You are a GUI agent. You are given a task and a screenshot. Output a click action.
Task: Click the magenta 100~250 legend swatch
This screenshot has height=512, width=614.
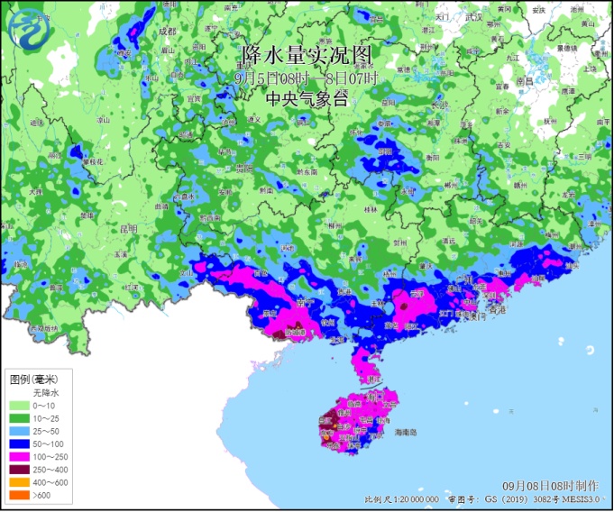(x=18, y=457)
